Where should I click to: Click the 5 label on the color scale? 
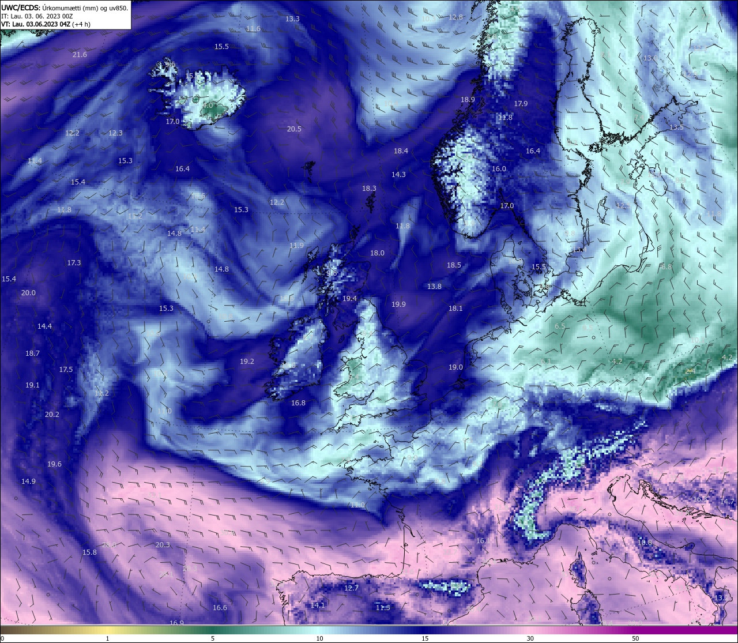[x=213, y=638]
